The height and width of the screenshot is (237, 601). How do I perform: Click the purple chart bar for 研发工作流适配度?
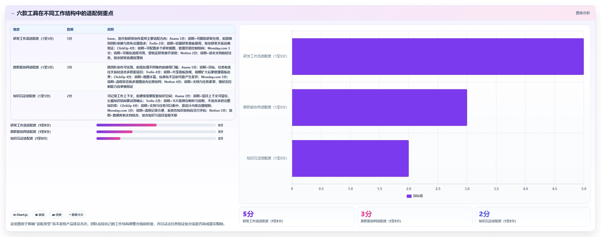click(438, 56)
